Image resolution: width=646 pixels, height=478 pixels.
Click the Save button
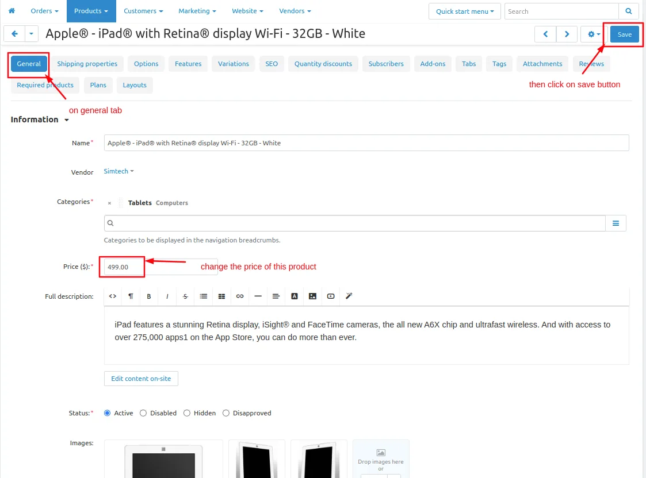[x=624, y=34]
